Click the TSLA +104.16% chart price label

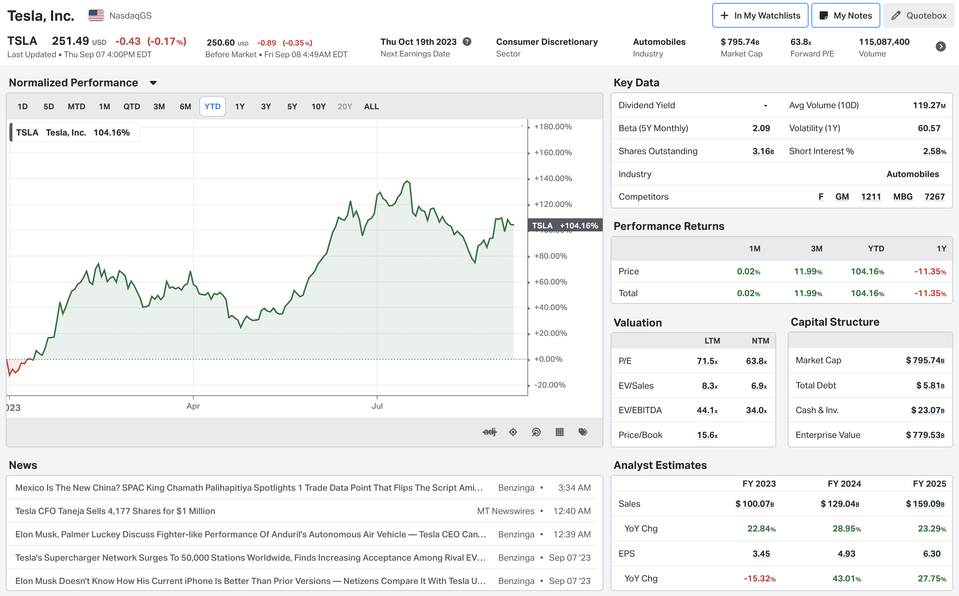click(x=565, y=226)
